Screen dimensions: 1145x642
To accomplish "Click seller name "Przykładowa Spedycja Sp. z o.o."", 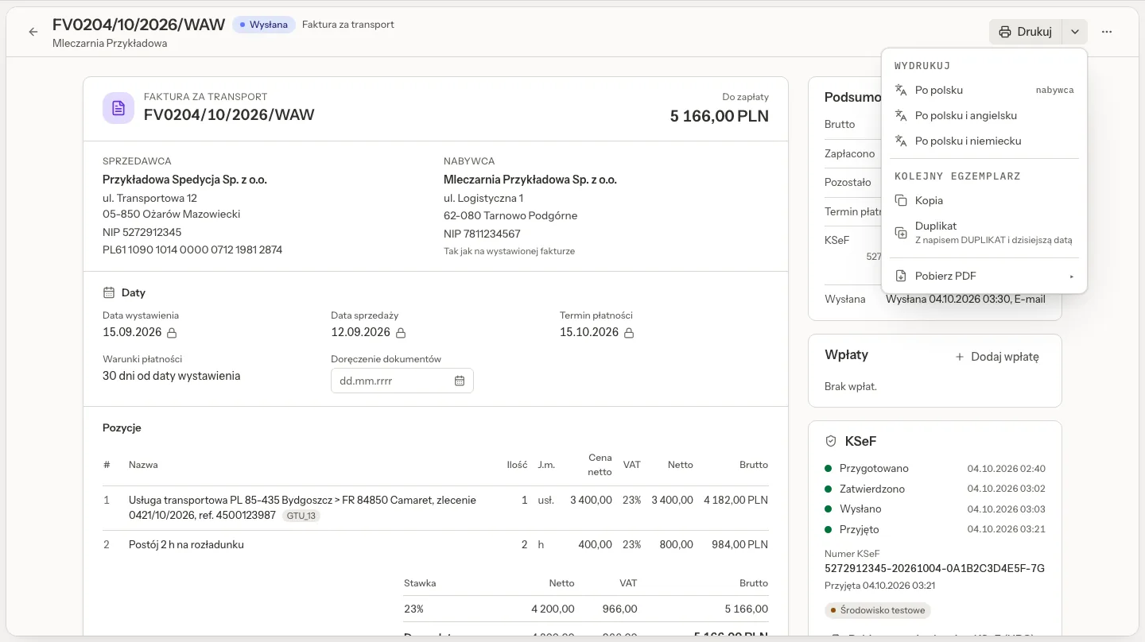I will pyautogui.click(x=185, y=180).
